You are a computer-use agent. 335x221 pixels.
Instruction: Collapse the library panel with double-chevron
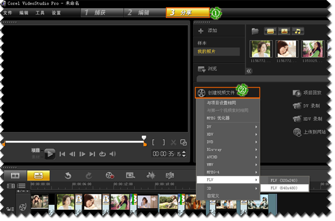tap(248, 71)
